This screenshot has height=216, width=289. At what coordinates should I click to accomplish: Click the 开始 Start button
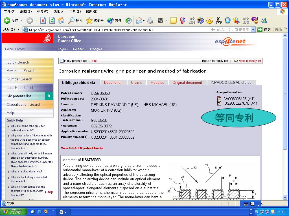point(14,212)
